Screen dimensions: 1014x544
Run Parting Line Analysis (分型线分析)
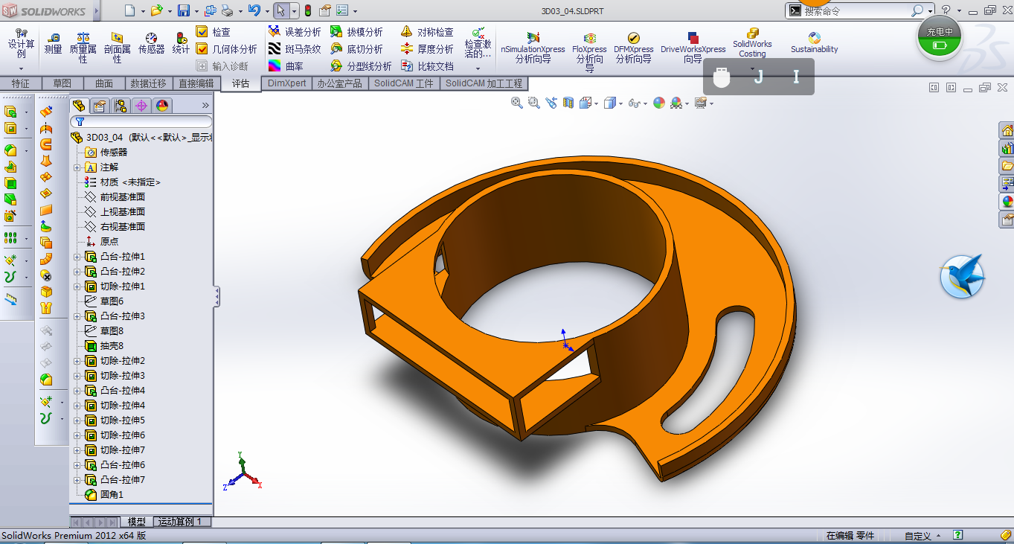pyautogui.click(x=360, y=66)
